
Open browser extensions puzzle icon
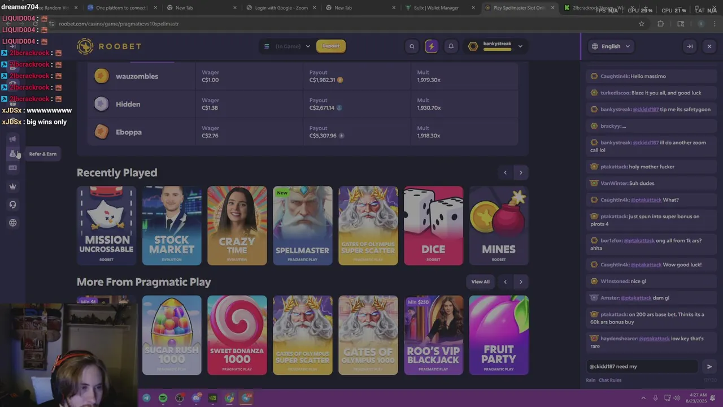pyautogui.click(x=661, y=24)
